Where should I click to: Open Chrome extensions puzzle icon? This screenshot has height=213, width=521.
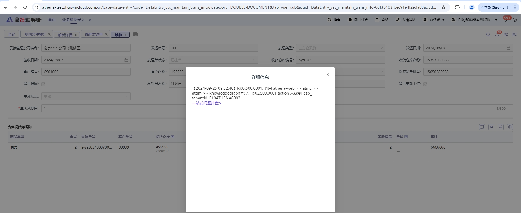pyautogui.click(x=457, y=7)
